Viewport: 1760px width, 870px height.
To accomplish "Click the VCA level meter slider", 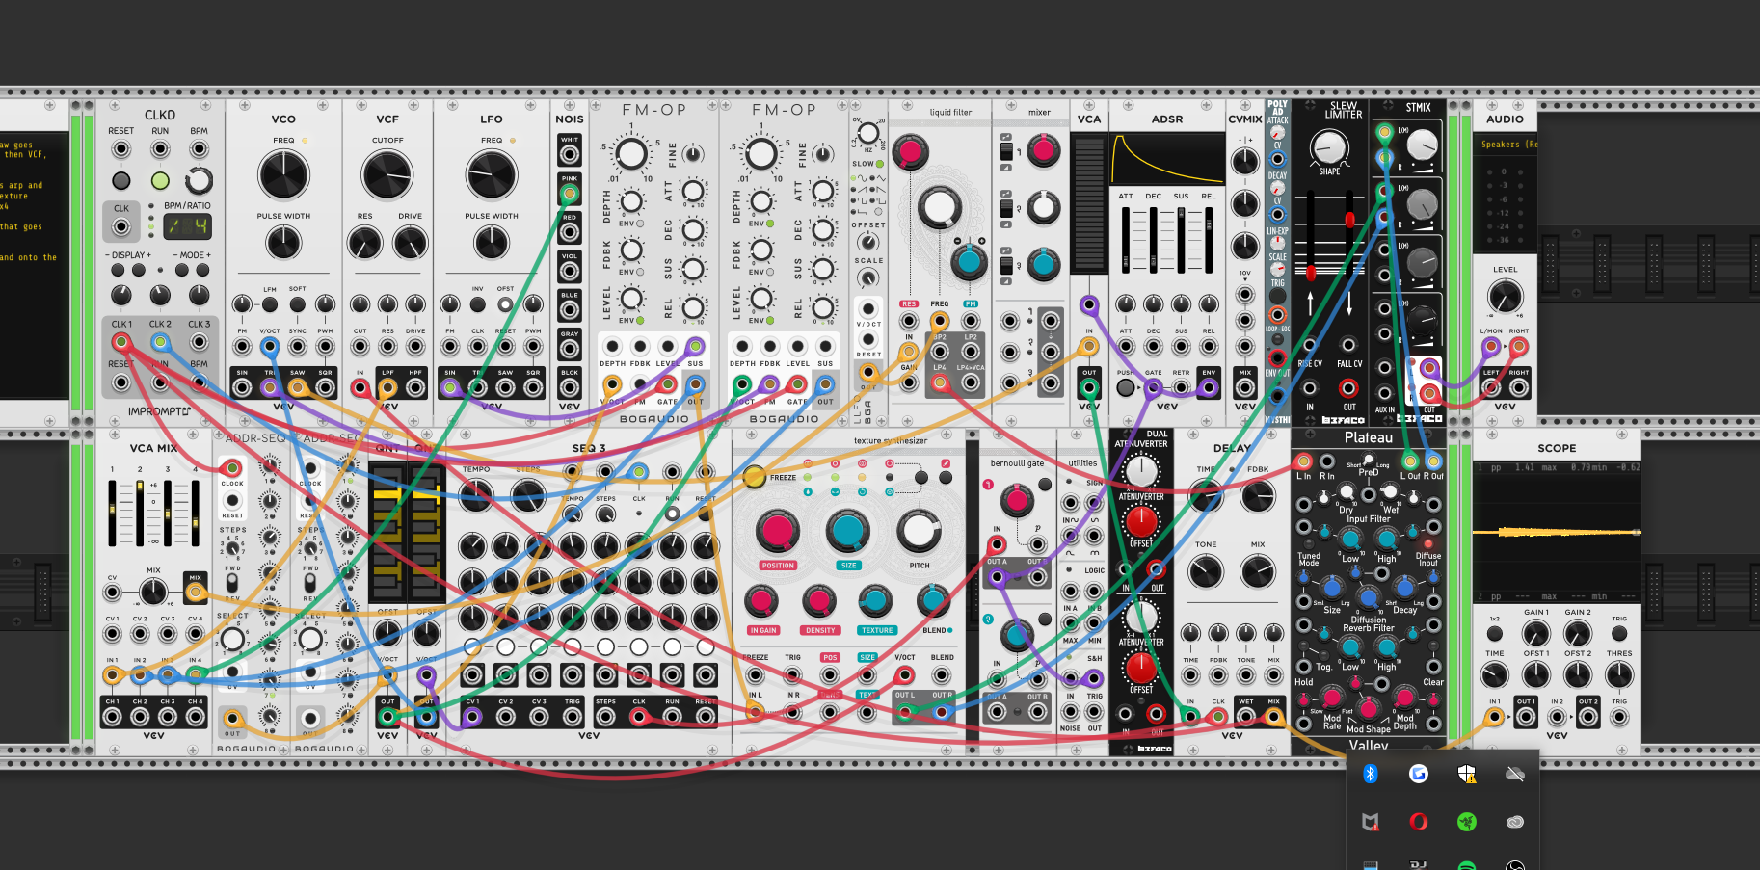I will (x=1089, y=204).
